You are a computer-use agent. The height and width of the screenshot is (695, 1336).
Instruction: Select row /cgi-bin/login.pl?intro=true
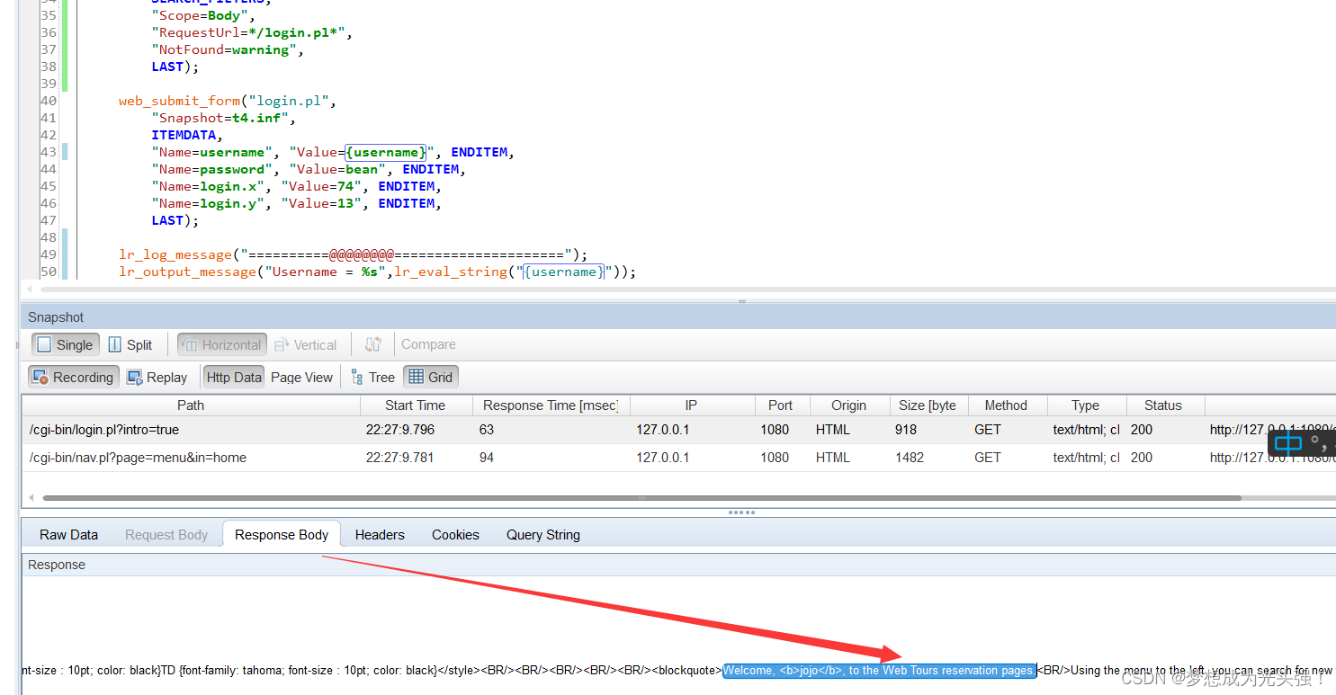[679, 430]
